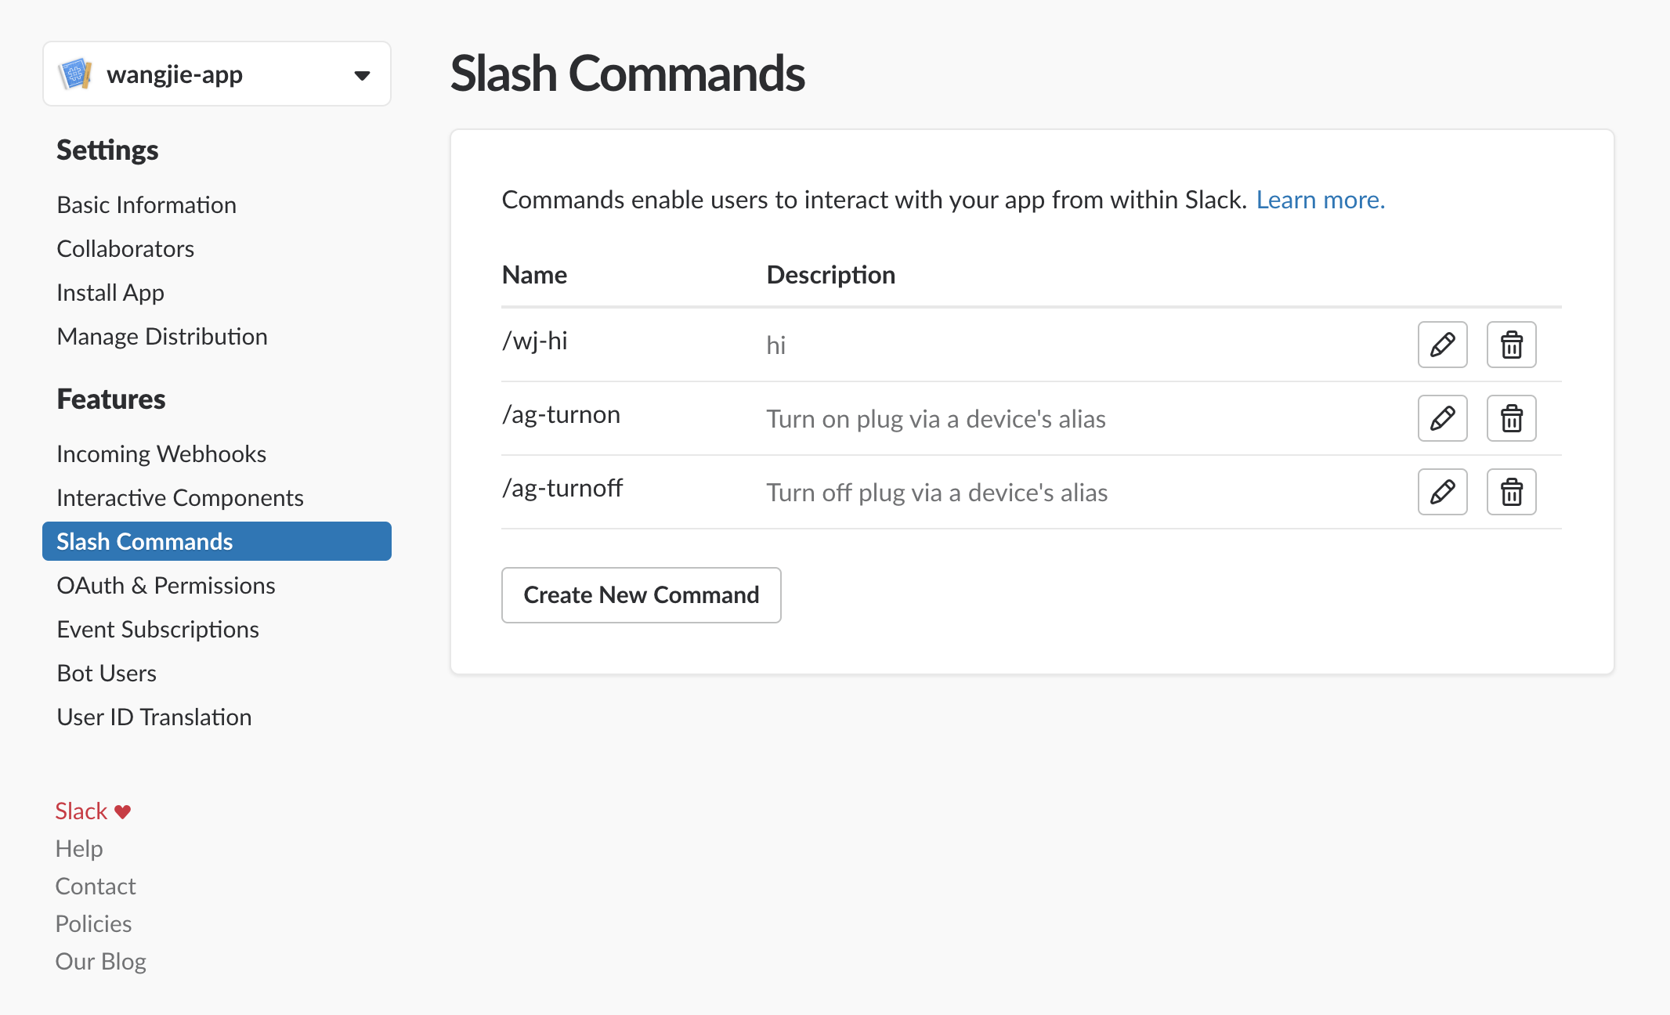The width and height of the screenshot is (1670, 1015).
Task: Open Manage Distribution page
Action: (x=162, y=337)
